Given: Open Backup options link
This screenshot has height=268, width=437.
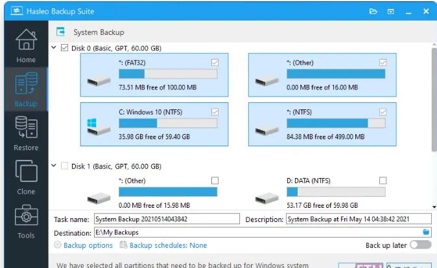Looking at the screenshot, I should pyautogui.click(x=88, y=245).
